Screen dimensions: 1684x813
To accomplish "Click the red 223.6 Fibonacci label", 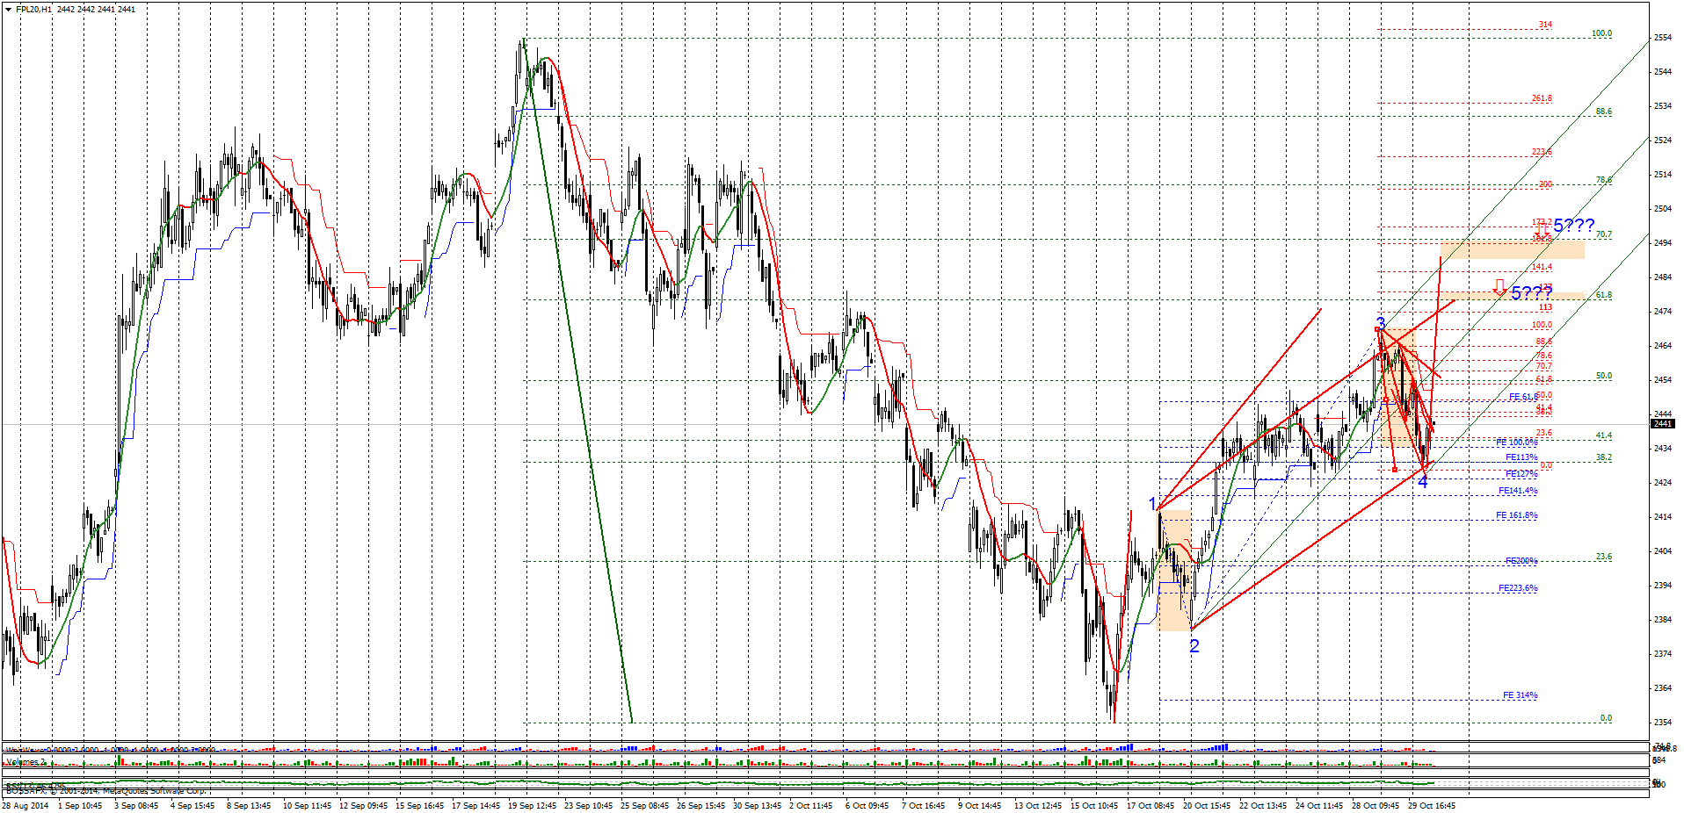I will point(1542,152).
